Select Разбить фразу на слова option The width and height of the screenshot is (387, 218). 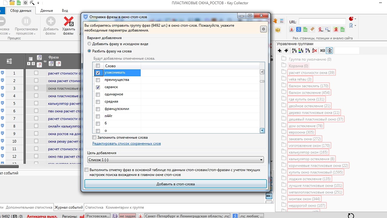[109, 51]
